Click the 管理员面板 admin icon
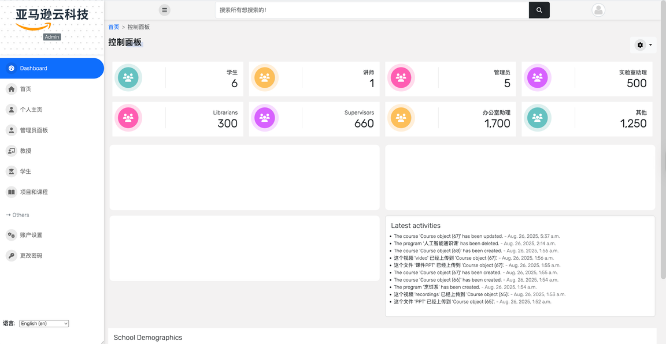The image size is (666, 344). coord(10,130)
